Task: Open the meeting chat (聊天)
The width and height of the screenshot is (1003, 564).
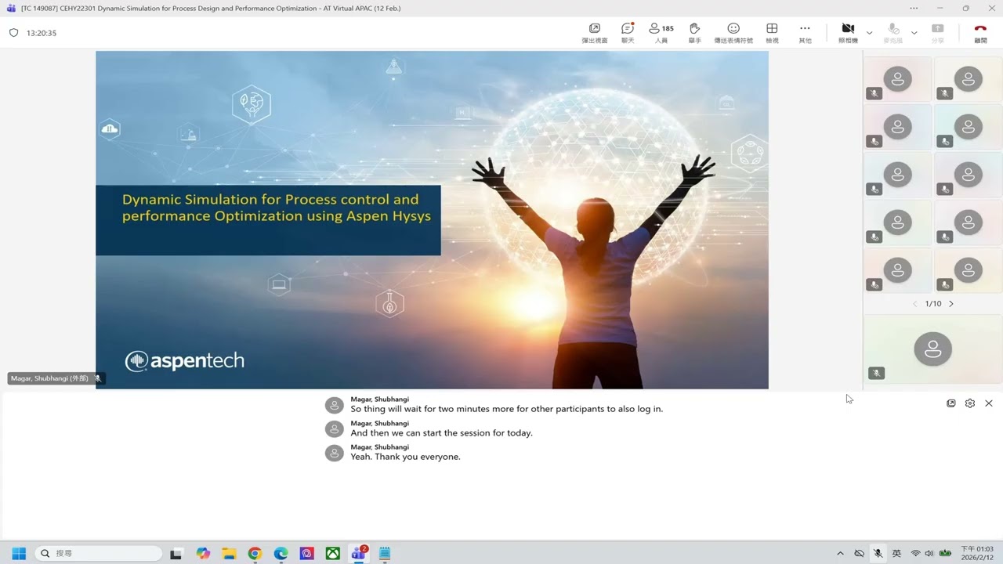Action: point(628,33)
